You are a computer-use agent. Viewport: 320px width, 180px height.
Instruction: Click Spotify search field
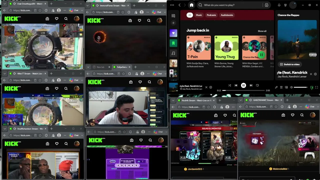[x=230, y=5]
